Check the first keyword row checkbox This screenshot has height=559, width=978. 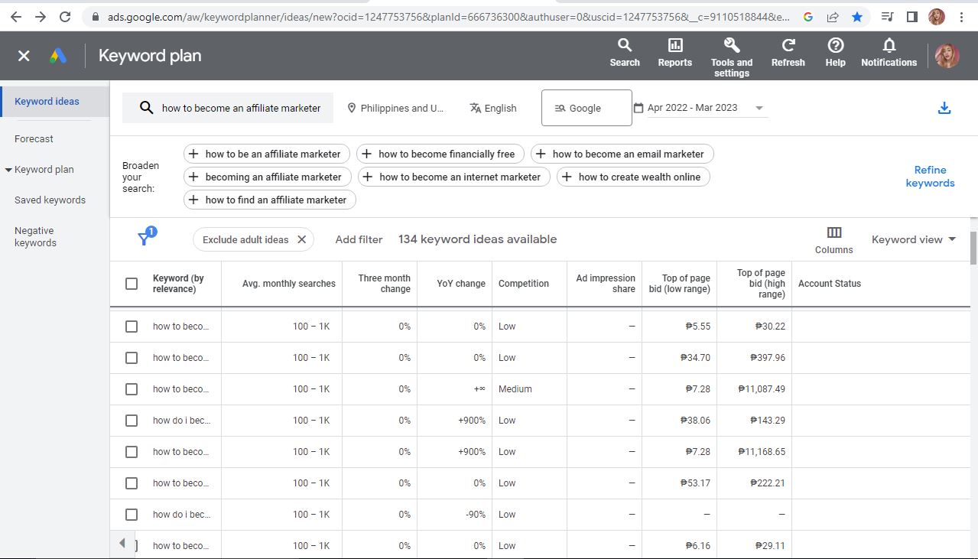[x=132, y=327]
